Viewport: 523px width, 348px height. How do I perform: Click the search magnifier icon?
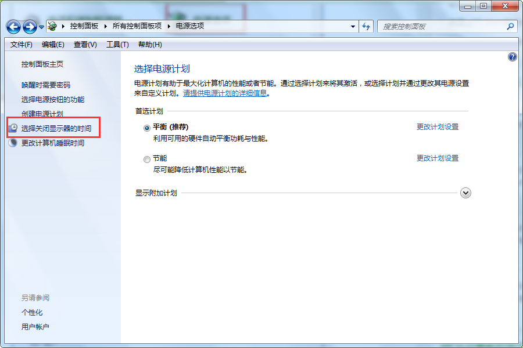tap(510, 26)
